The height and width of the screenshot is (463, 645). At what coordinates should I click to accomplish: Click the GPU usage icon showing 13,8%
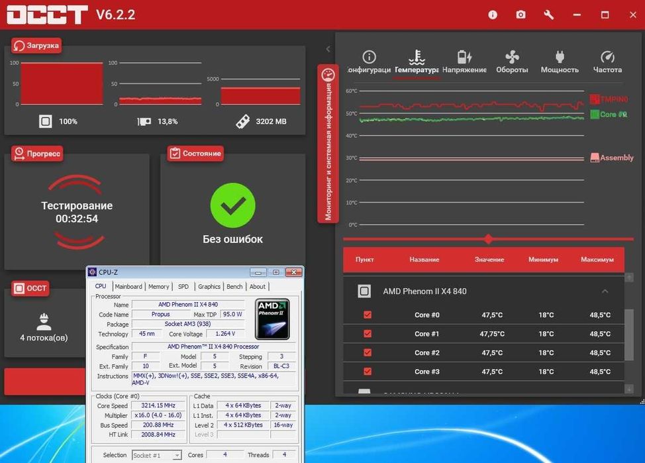click(x=144, y=121)
